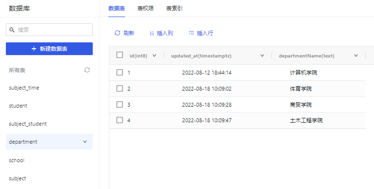Click the 插入行 insert row icon
The width and height of the screenshot is (374, 189).
point(191,33)
